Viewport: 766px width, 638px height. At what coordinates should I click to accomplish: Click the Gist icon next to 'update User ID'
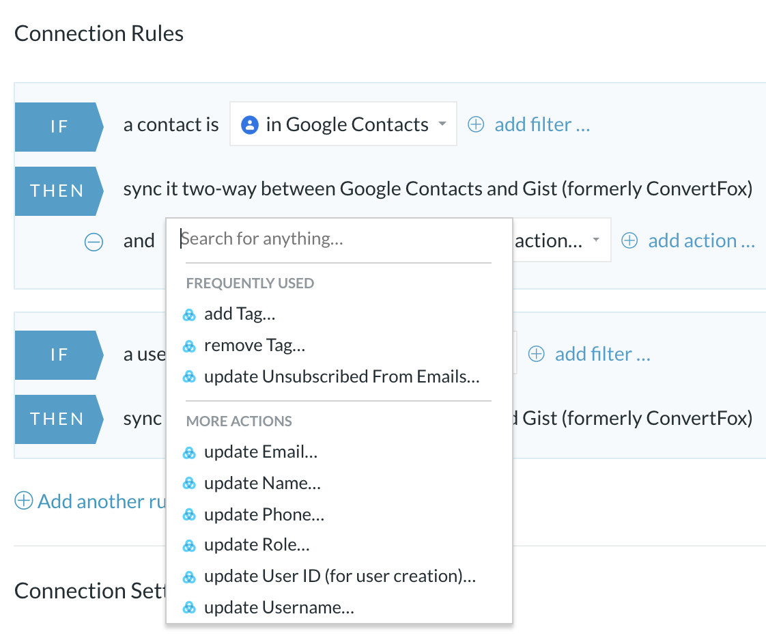(x=189, y=577)
